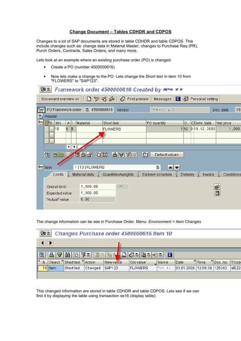Click the Find binoculars icon in Changes toolbar
Viewport: 241px width, 341px height.
tap(68, 255)
